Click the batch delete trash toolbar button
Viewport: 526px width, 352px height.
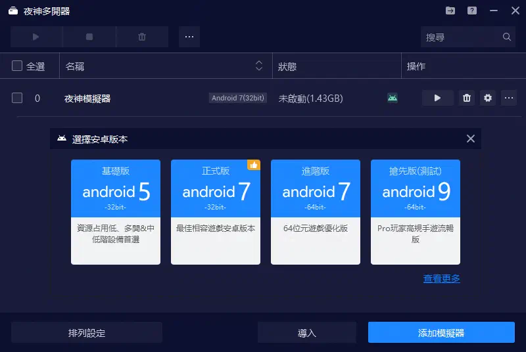coord(142,37)
